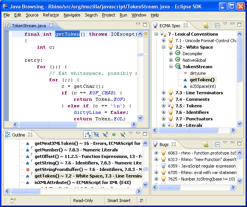Click bulb icon beside 7.4 - Comments
This screenshot has width=247, height=207.
[x=171, y=99]
